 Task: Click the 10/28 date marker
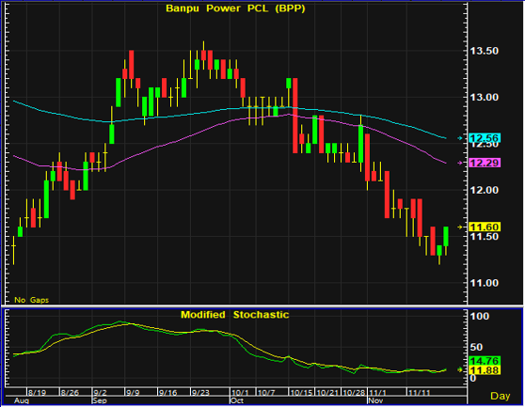pyautogui.click(x=354, y=392)
